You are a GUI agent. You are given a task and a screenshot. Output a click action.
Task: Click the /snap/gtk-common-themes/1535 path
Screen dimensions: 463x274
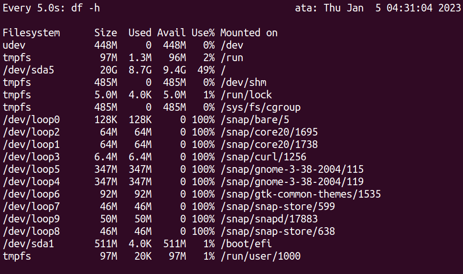point(301,194)
